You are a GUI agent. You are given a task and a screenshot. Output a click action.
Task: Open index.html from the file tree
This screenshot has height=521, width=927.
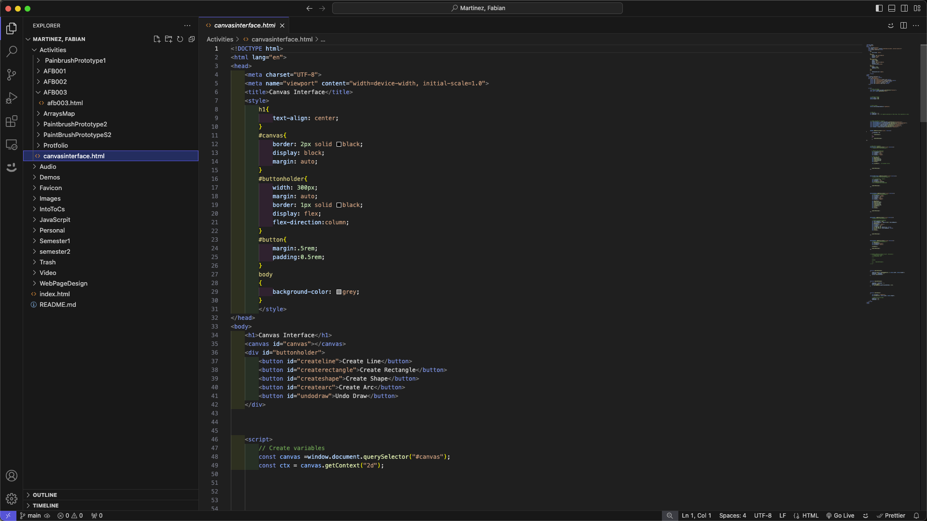click(x=111, y=294)
